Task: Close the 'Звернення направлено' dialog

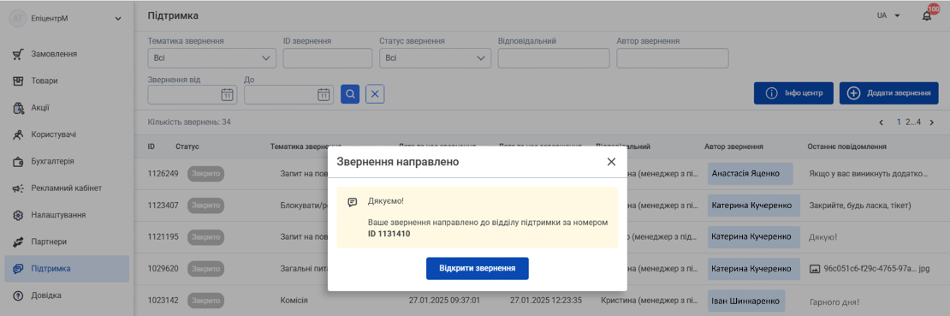Action: coord(611,161)
